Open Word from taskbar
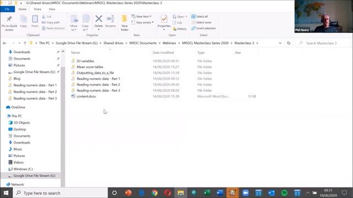This screenshot has height=198, width=353. 220,193
